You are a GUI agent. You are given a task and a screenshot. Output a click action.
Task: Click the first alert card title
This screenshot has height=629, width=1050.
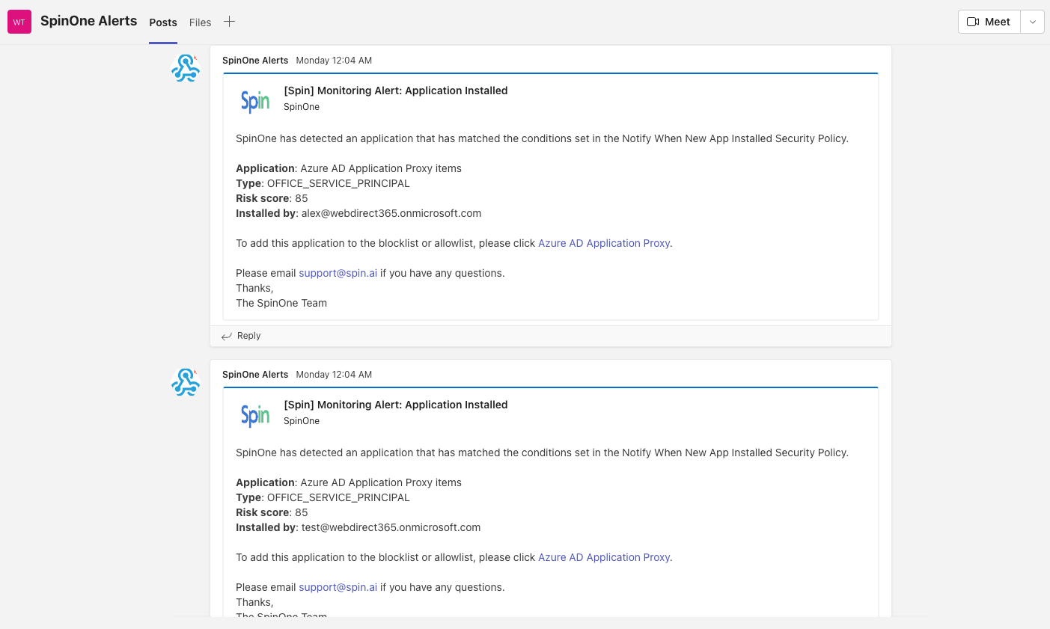pyautogui.click(x=395, y=90)
